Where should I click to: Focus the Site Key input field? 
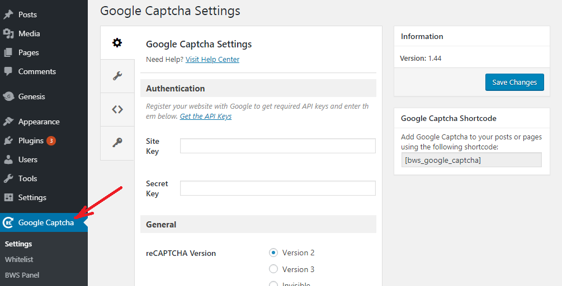pos(278,146)
